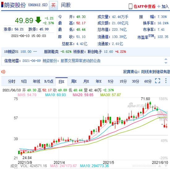The height and width of the screenshot is (169, 170).
Task: Click the volume MA10: 294773.36 label
Action: click(x=94, y=166)
